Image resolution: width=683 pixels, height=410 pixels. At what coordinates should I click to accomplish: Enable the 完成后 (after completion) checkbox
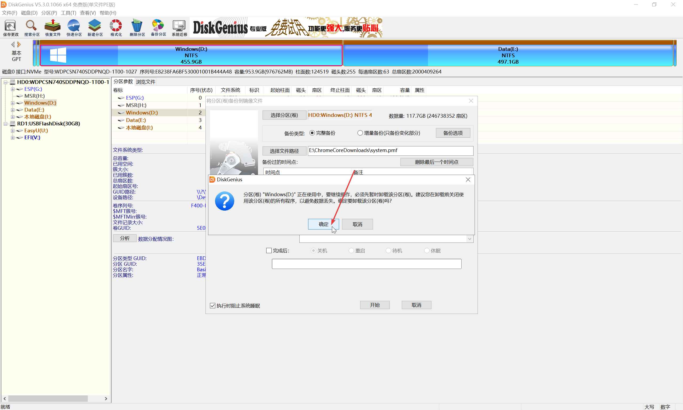pos(269,251)
